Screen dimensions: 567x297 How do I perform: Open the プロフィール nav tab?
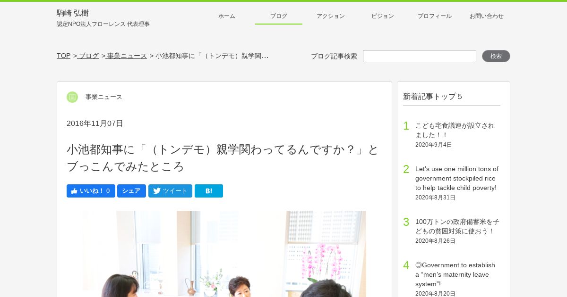435,16
